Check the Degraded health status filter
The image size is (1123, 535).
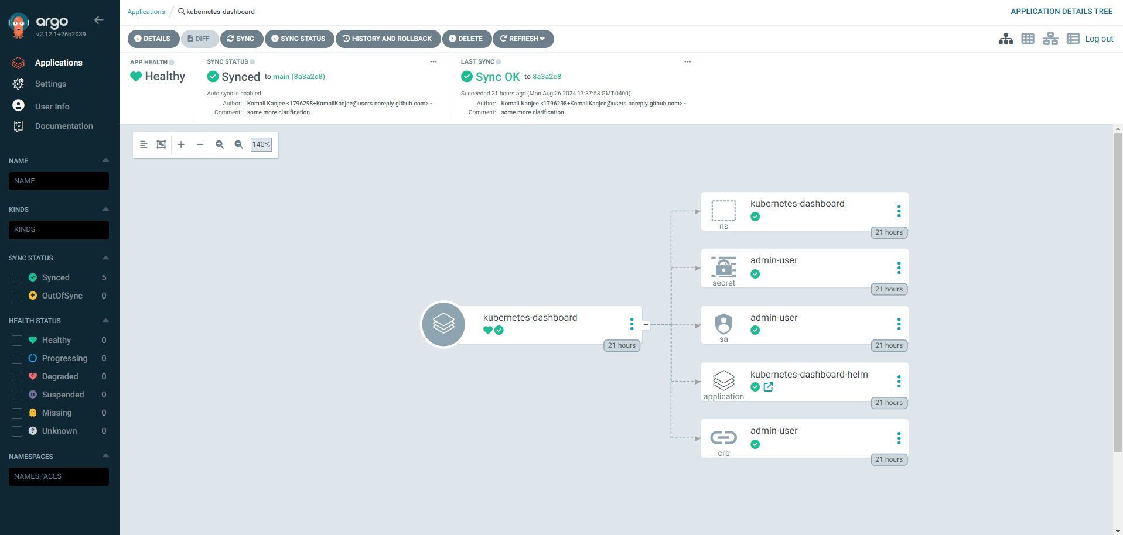tap(17, 377)
